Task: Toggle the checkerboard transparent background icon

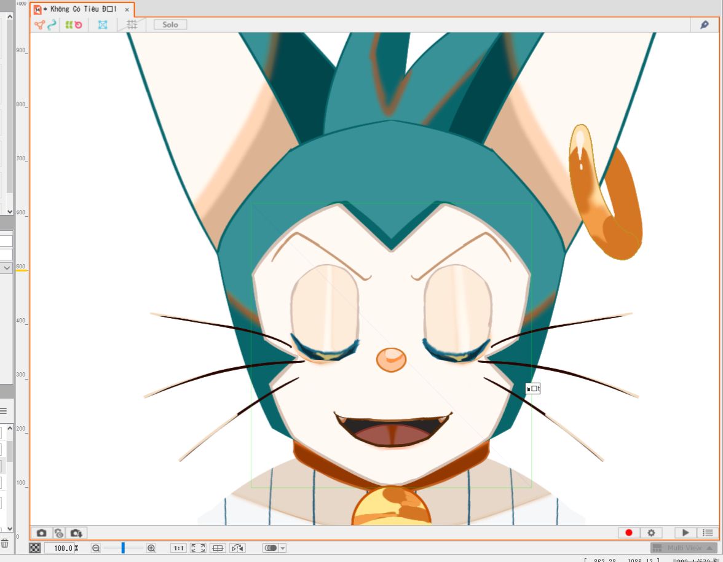Action: [35, 548]
